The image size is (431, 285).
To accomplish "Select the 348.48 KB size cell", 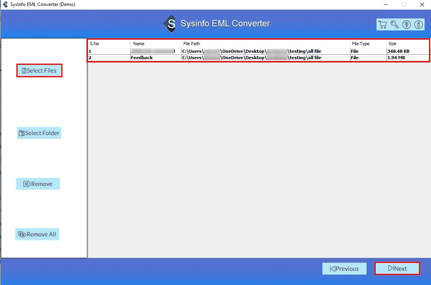I will [408, 51].
